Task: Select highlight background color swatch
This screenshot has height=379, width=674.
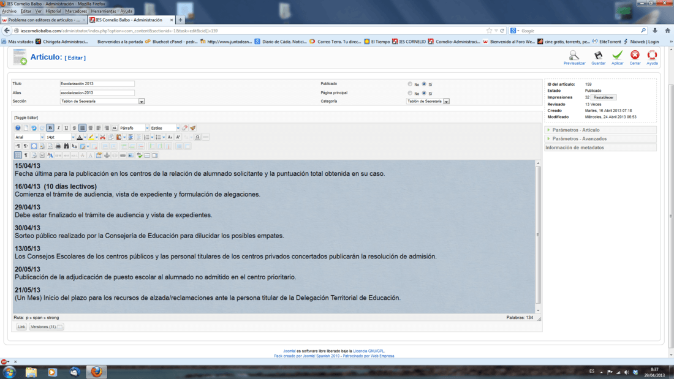Action: point(91,137)
